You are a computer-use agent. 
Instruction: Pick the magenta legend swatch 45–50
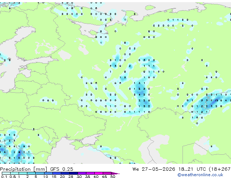[107, 173]
